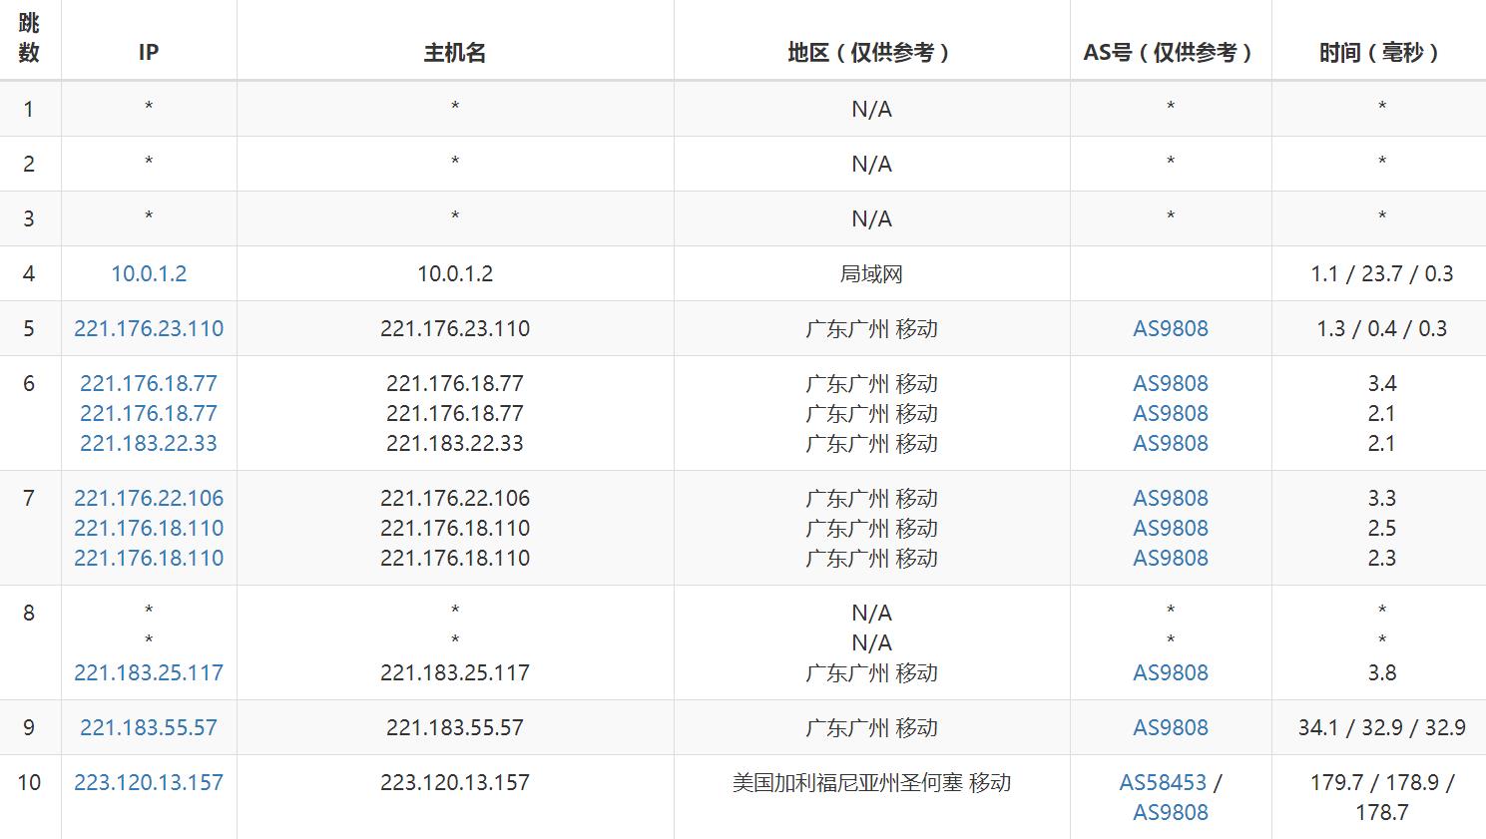Viewport: 1486px width, 839px height.
Task: Select hostname text 221.176.23.110
Action: click(x=455, y=328)
